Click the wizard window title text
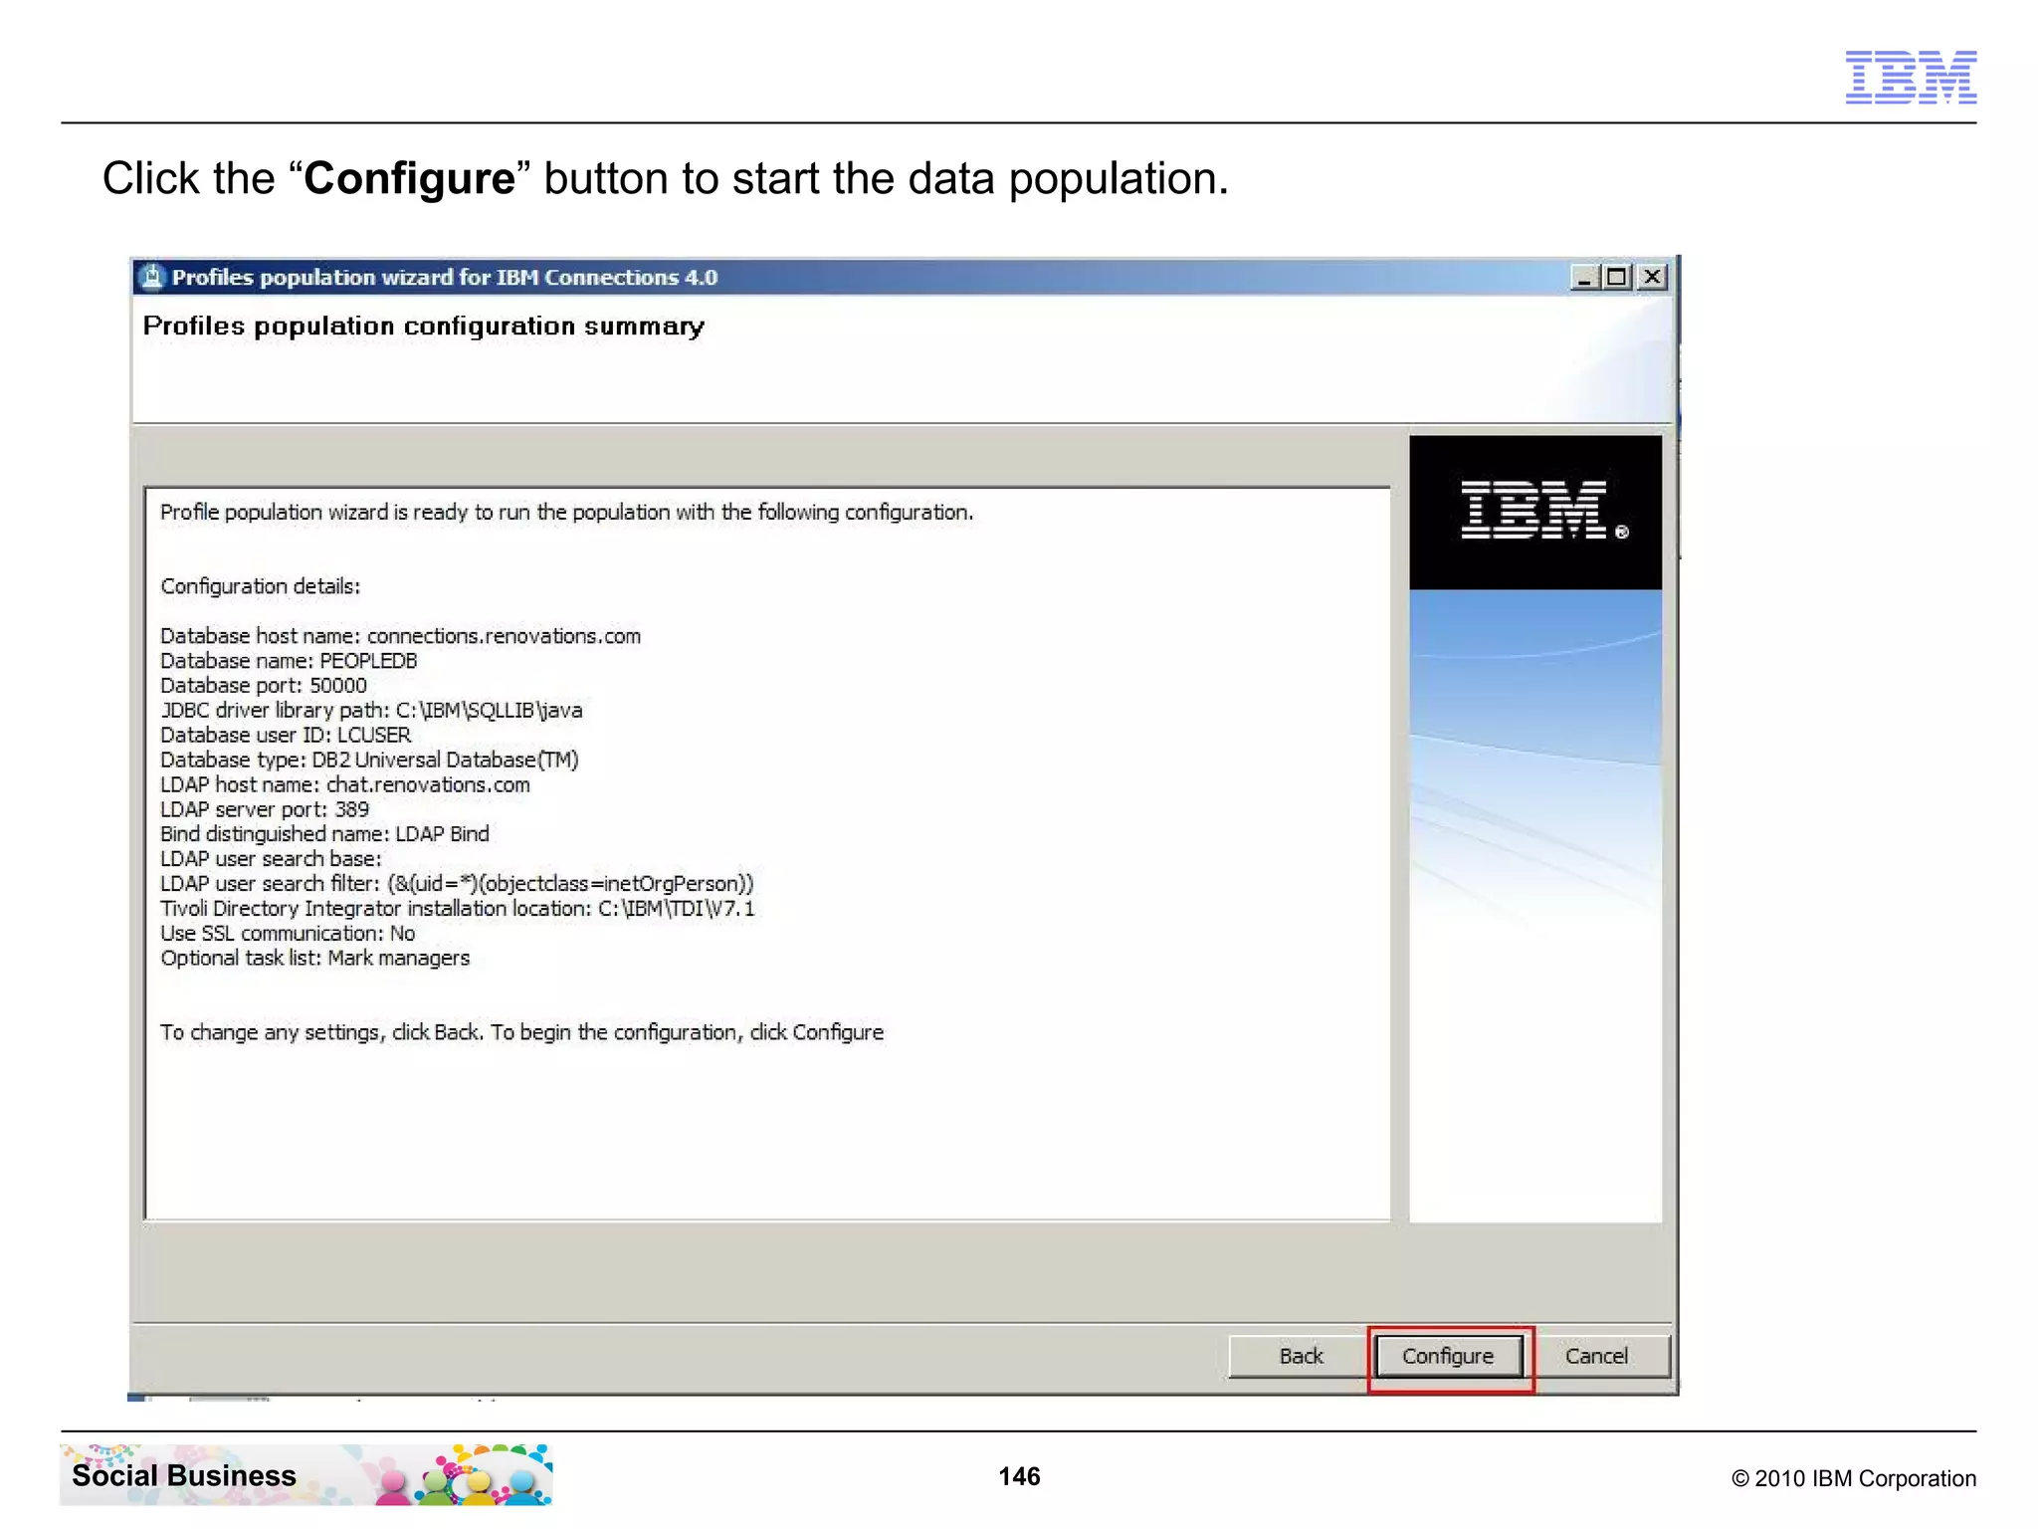This screenshot has height=1529, width=2038. (x=445, y=277)
